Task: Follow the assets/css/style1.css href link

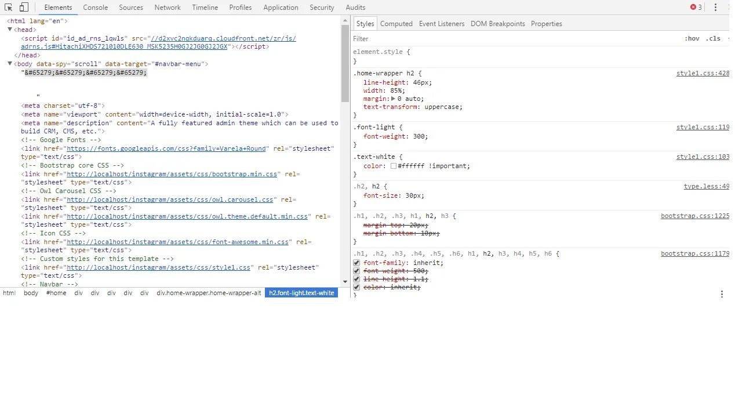Action: click(159, 267)
